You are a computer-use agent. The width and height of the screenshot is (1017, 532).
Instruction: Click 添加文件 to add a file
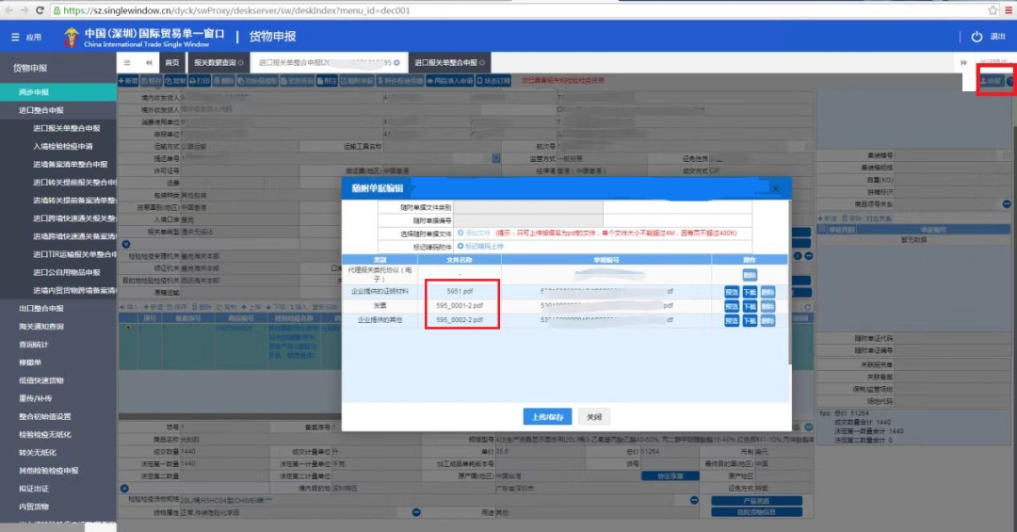tap(475, 233)
